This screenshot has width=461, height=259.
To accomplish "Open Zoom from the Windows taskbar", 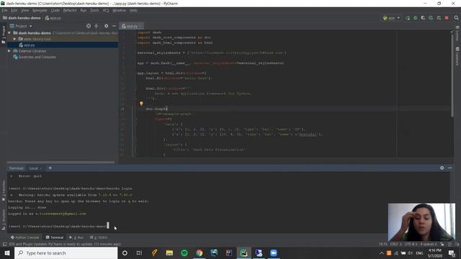I will point(274,253).
